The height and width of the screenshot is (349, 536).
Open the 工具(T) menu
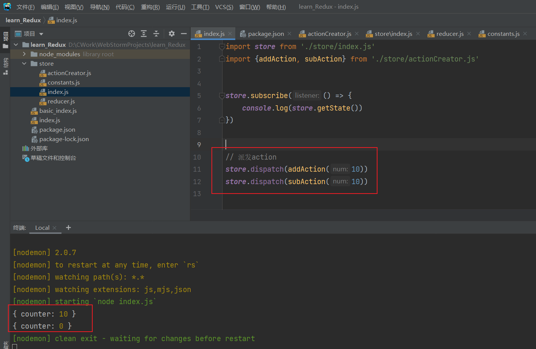pyautogui.click(x=200, y=7)
